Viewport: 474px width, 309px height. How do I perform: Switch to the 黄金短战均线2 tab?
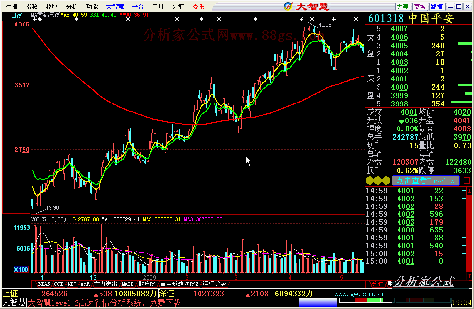click(x=179, y=284)
